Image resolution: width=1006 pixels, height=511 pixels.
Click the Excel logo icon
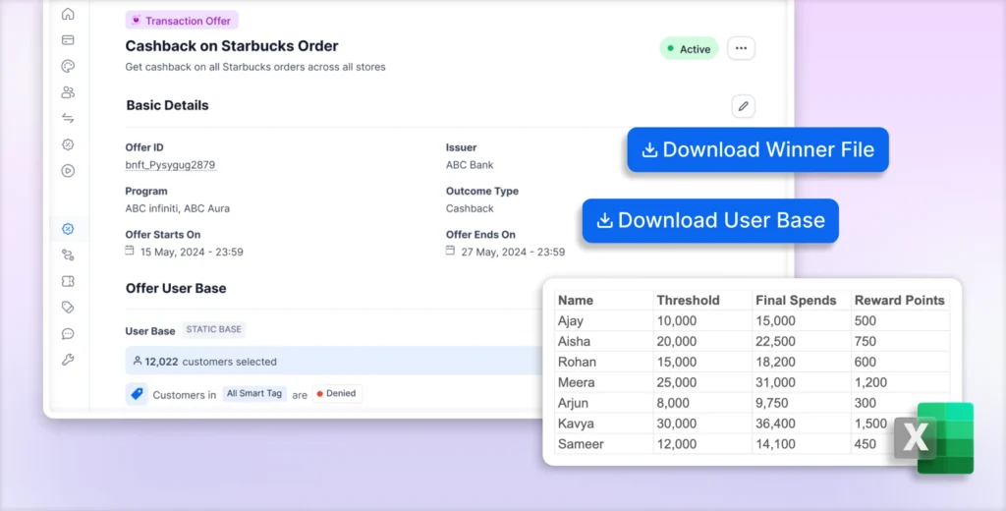(934, 438)
